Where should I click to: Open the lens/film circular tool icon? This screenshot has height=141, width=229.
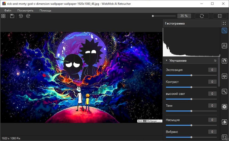tap(224, 107)
